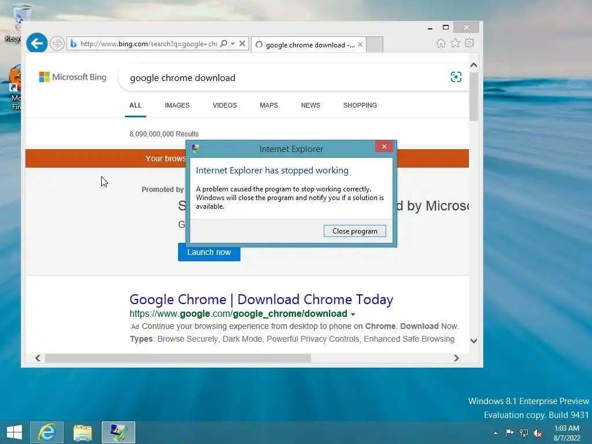
Task: Switch to the SHOPPING search tab
Action: pyautogui.click(x=360, y=105)
